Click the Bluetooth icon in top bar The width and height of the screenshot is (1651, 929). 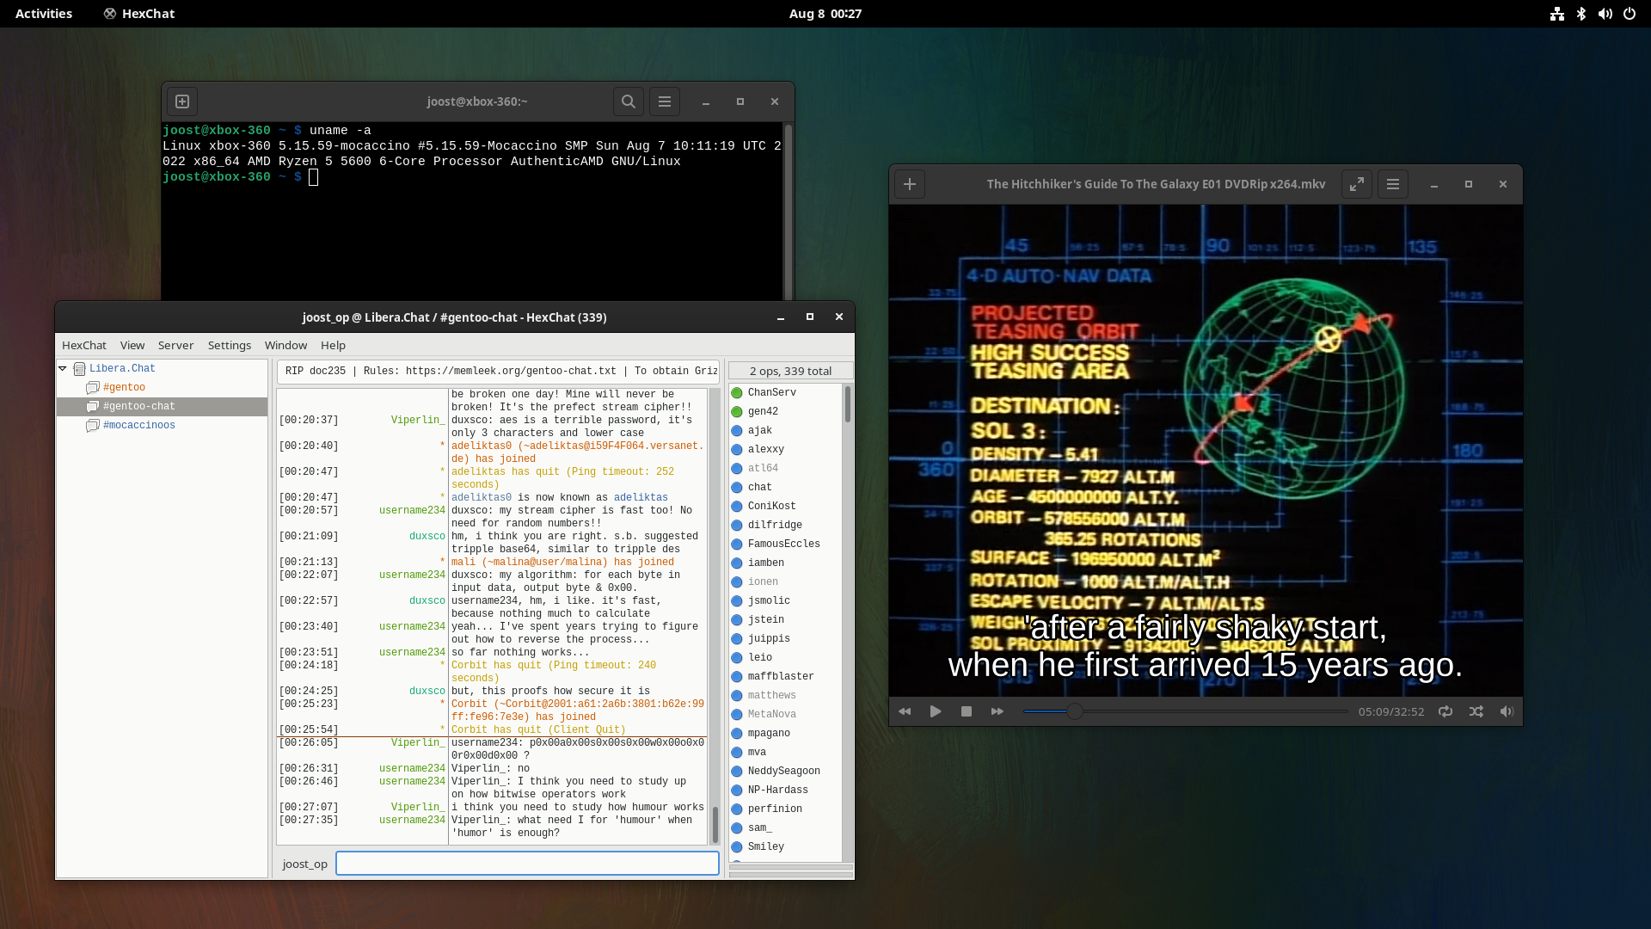click(x=1581, y=14)
